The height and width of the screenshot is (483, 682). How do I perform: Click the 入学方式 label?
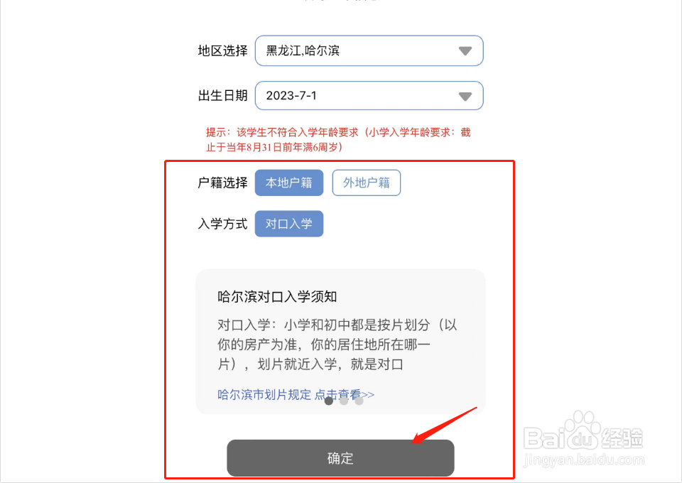coord(222,224)
